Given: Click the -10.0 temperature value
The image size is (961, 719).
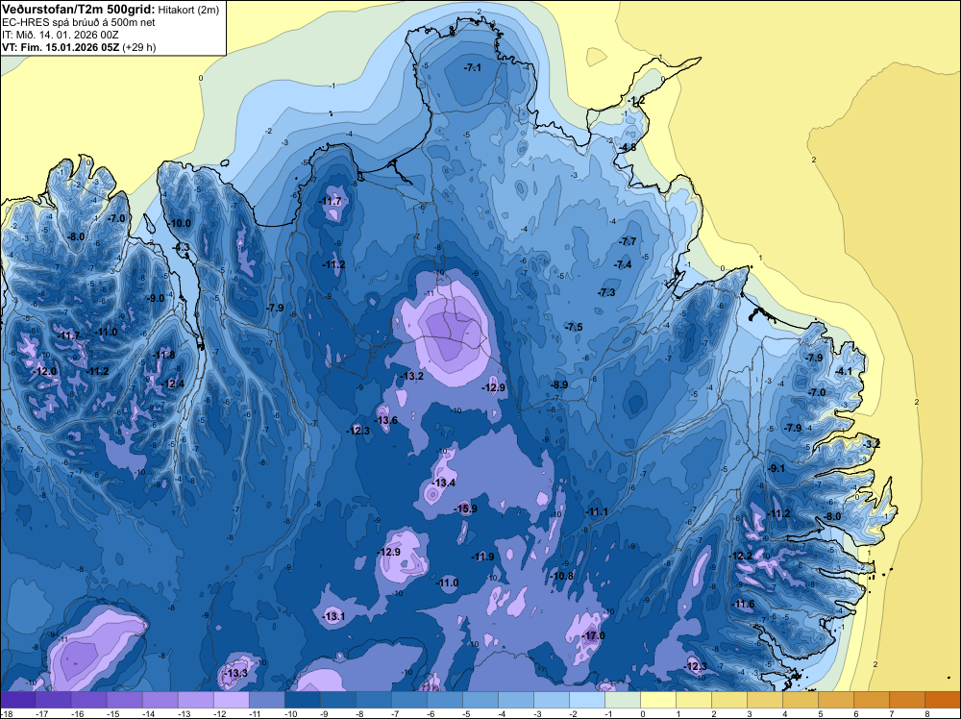Looking at the screenshot, I should [x=180, y=224].
